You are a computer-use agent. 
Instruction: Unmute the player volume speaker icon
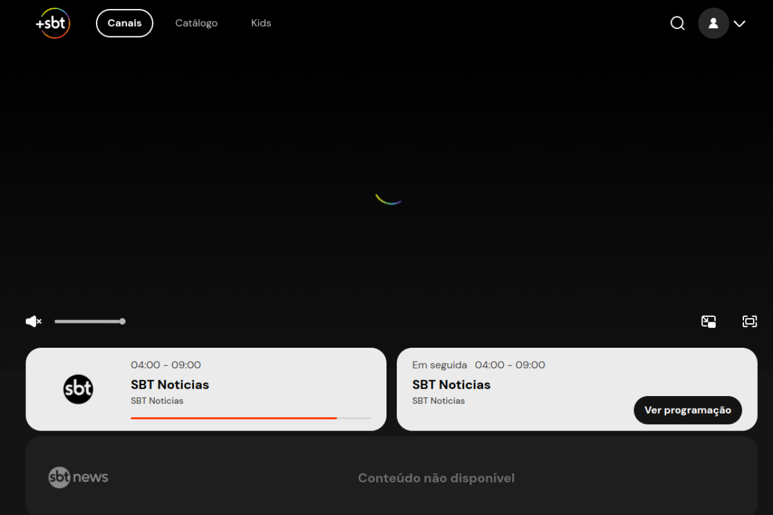(x=33, y=321)
